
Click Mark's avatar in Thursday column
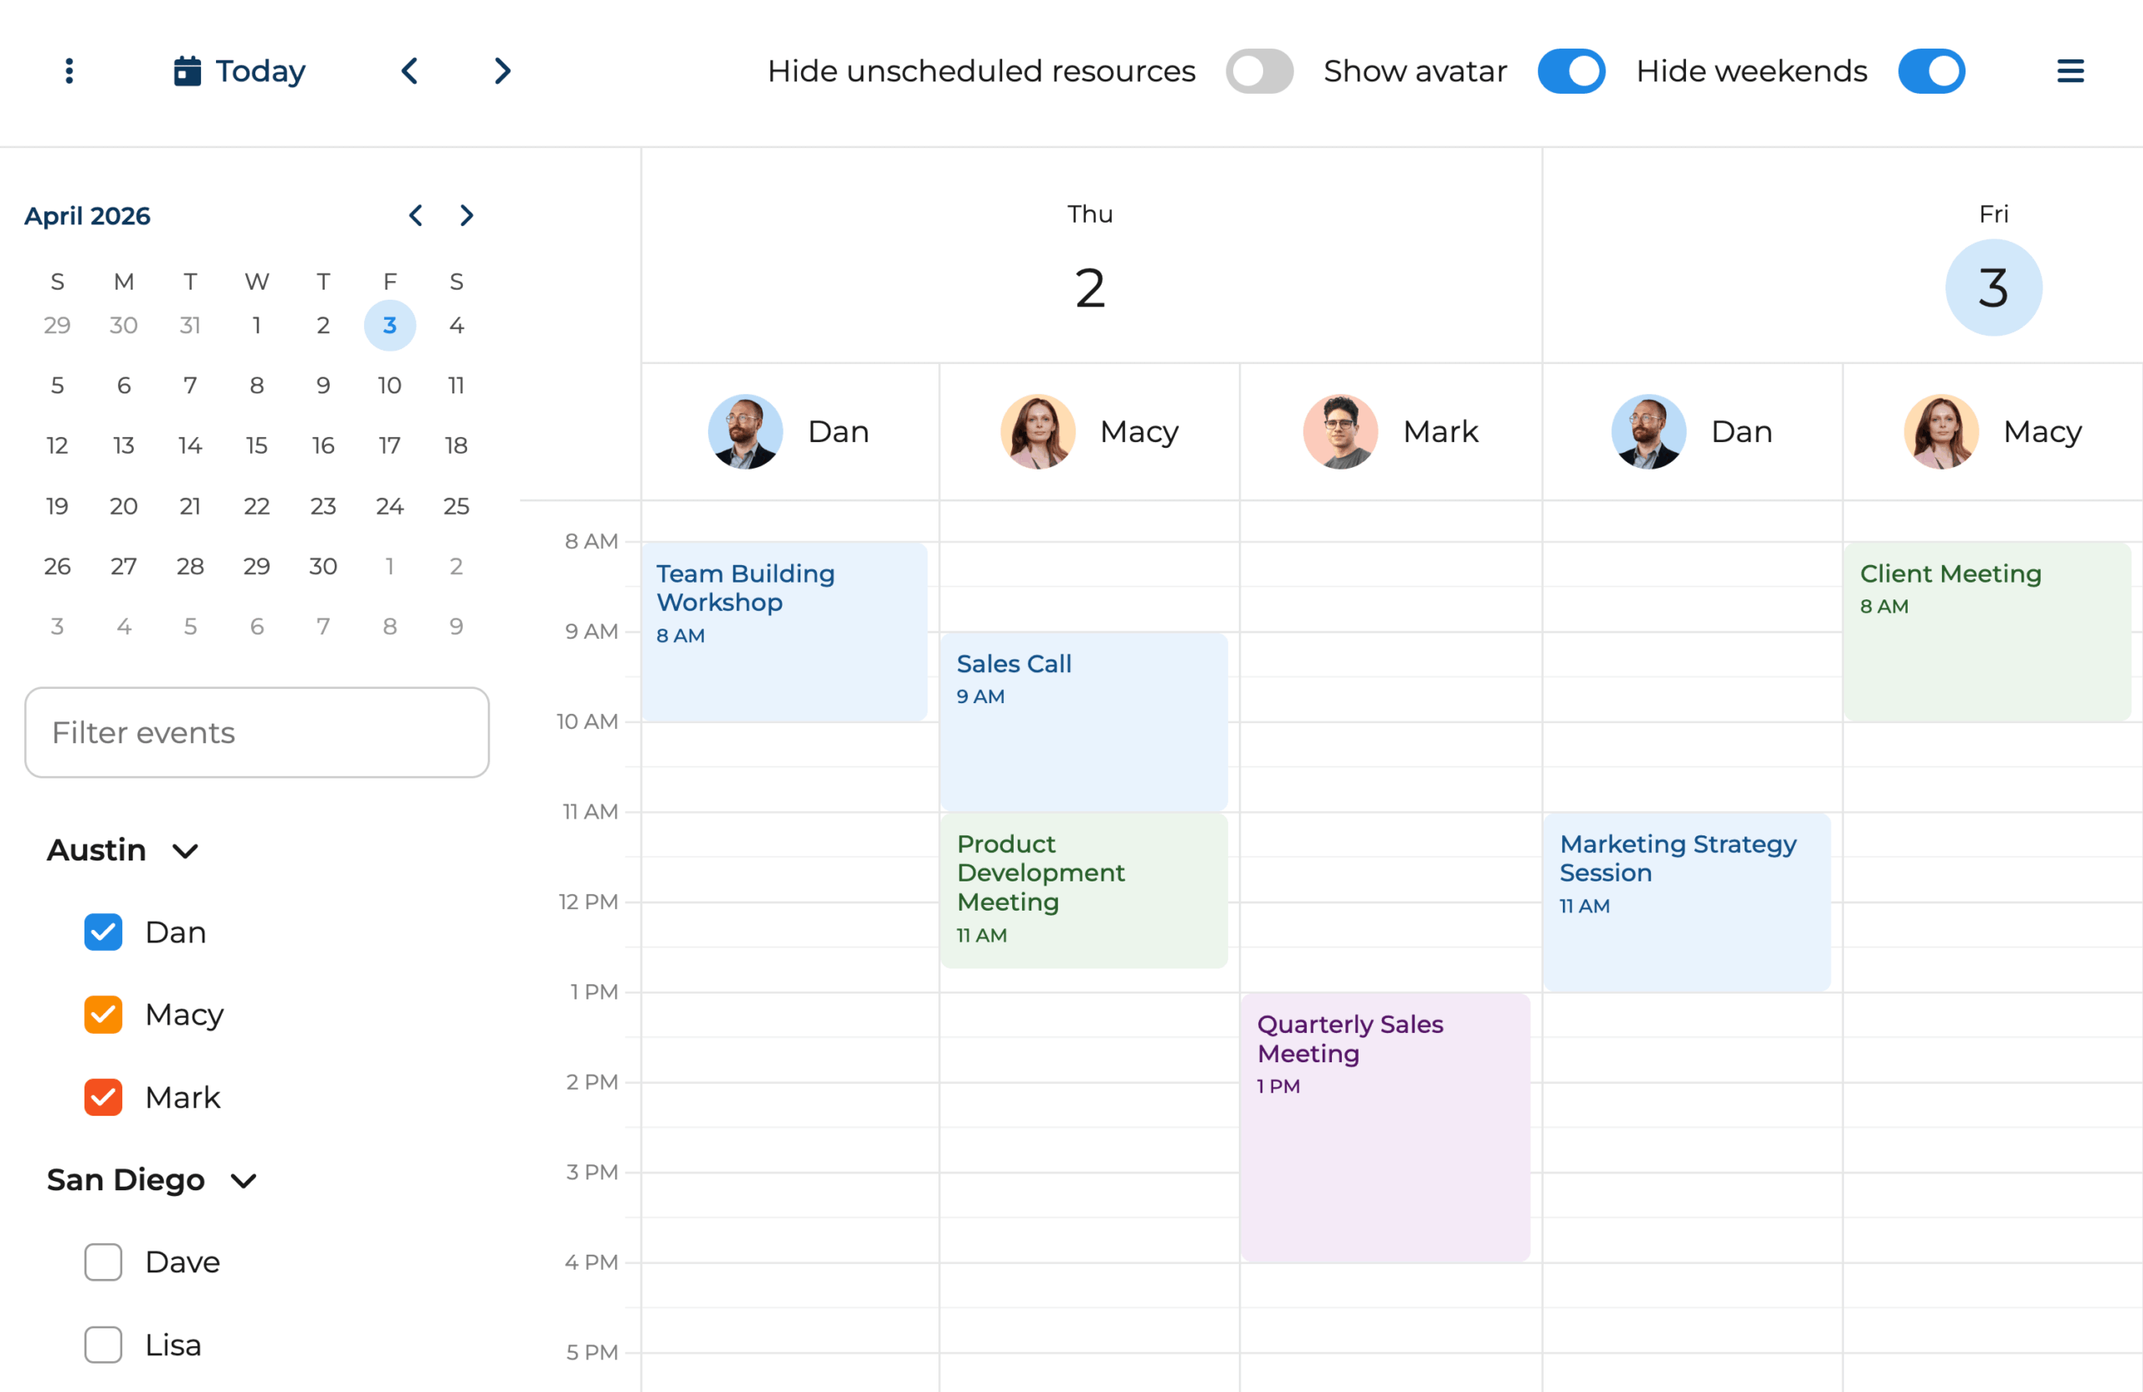(1340, 431)
